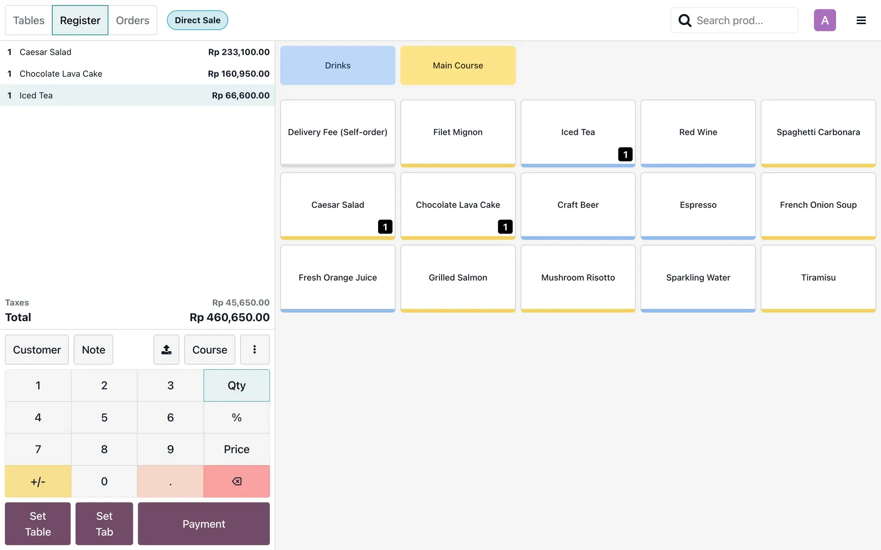Click the decimal point numpad key

coord(170,481)
